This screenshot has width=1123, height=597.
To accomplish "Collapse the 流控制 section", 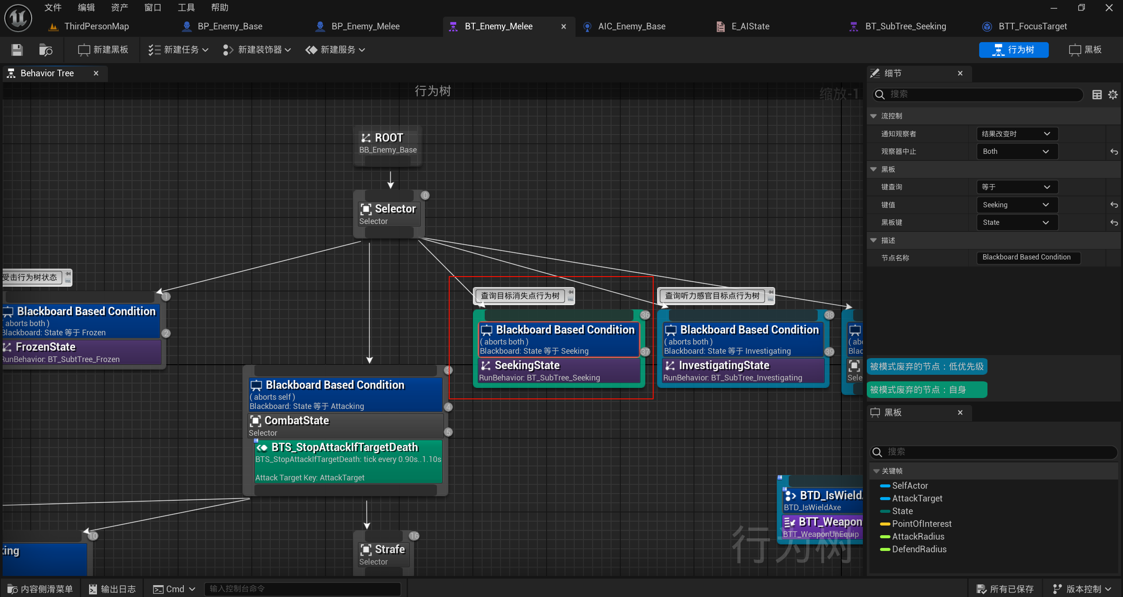I will tap(873, 116).
